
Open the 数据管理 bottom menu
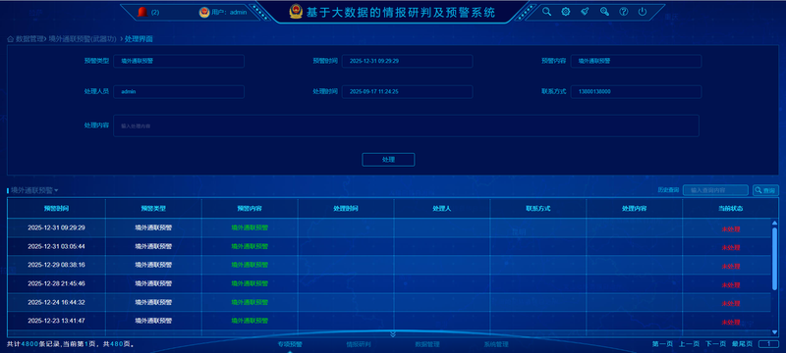427,344
